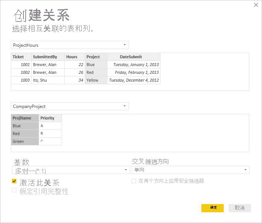Image resolution: width=262 pixels, height=223 pixels.
Task: Click the Yellow cell in Project column
Action: (x=96, y=80)
